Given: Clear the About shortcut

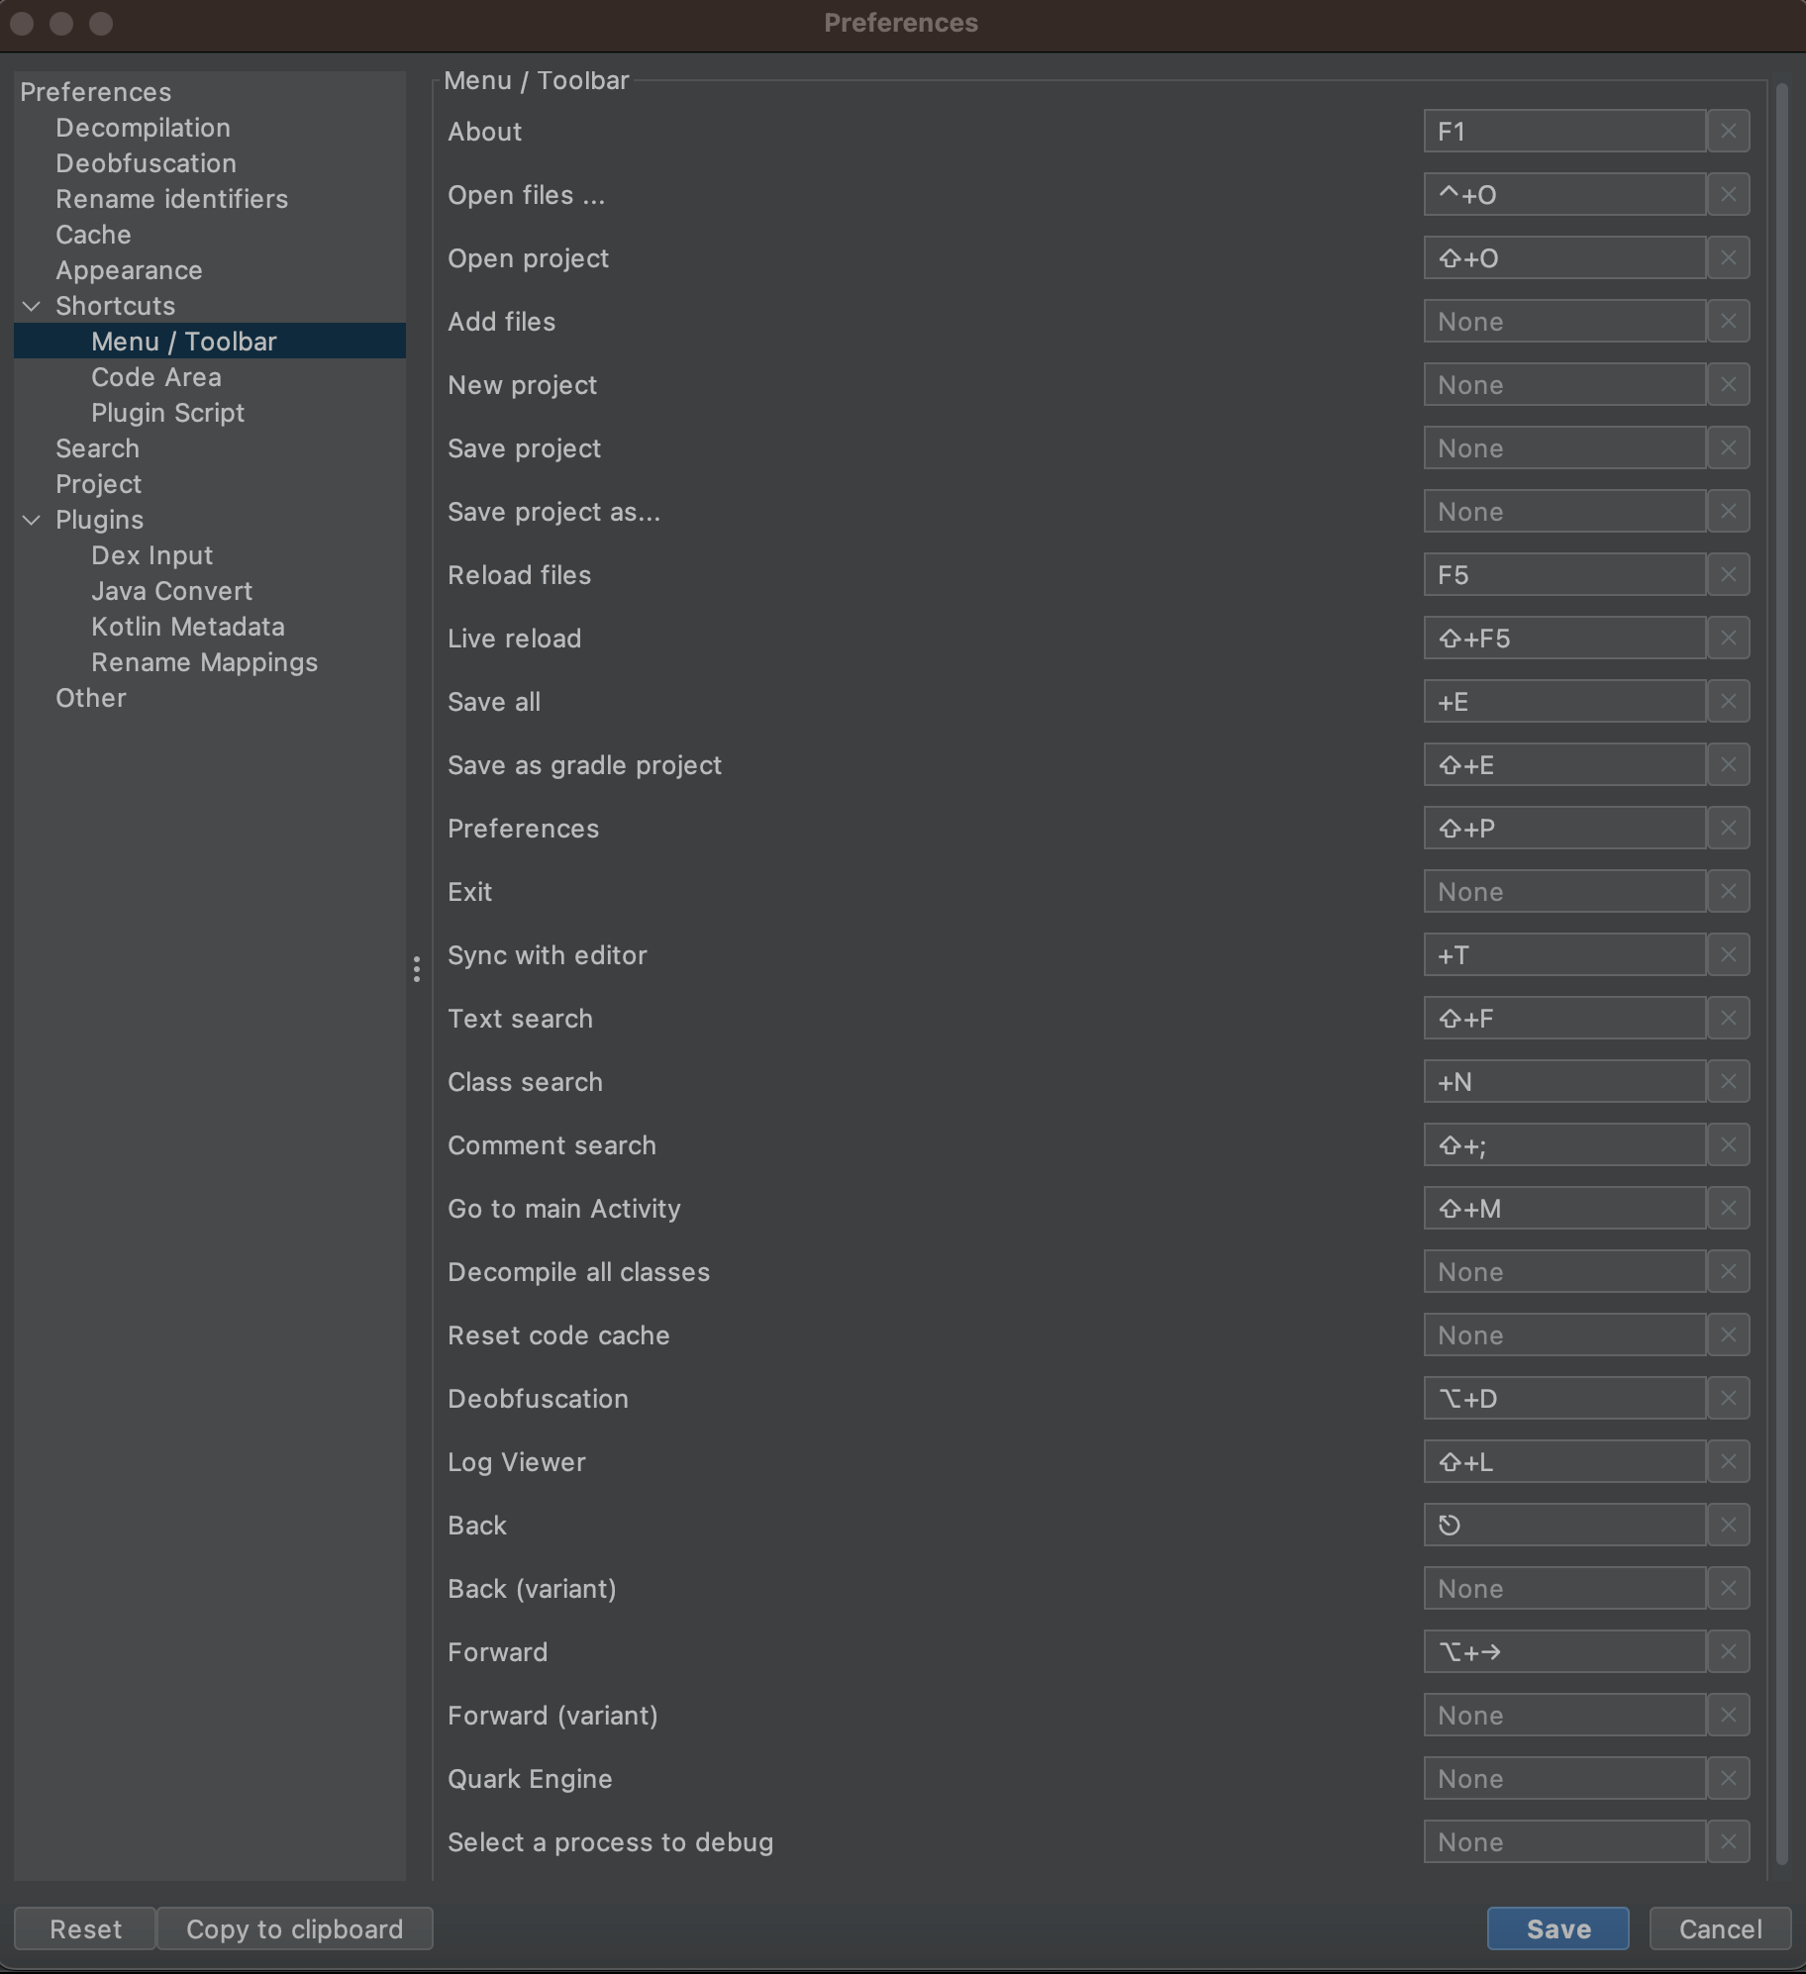Looking at the screenshot, I should [x=1728, y=131].
